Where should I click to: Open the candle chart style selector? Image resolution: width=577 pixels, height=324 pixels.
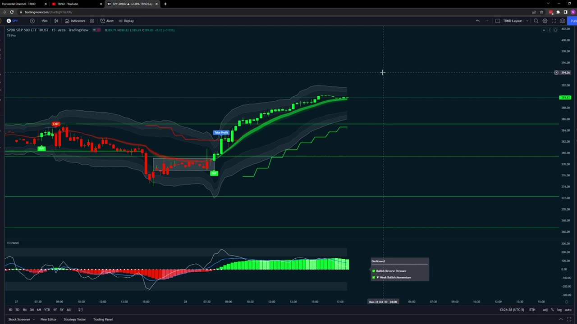pyautogui.click(x=56, y=21)
